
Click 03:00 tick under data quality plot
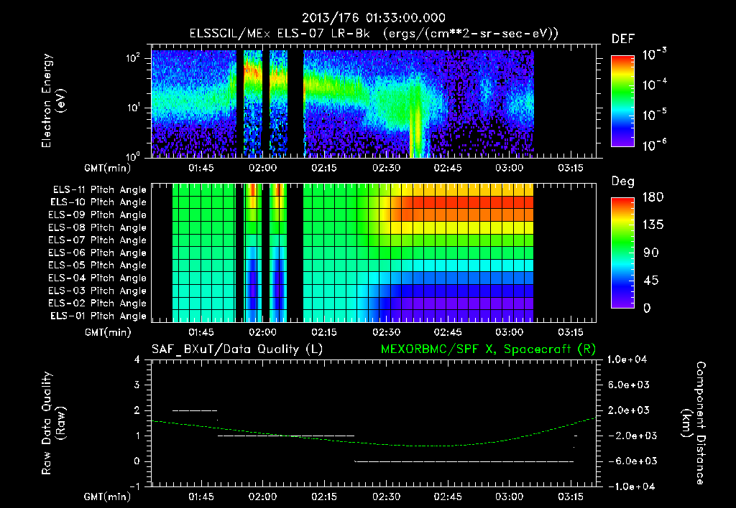click(x=510, y=497)
